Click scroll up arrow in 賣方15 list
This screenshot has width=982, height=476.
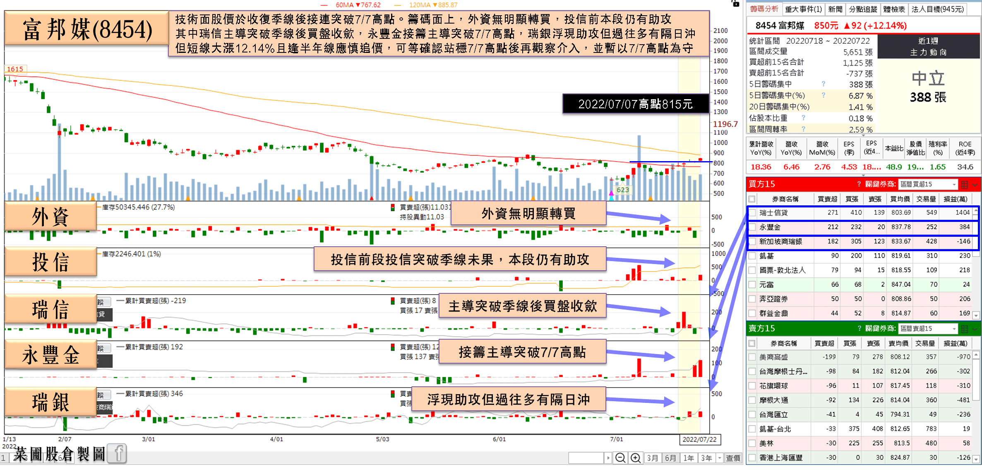(976, 355)
